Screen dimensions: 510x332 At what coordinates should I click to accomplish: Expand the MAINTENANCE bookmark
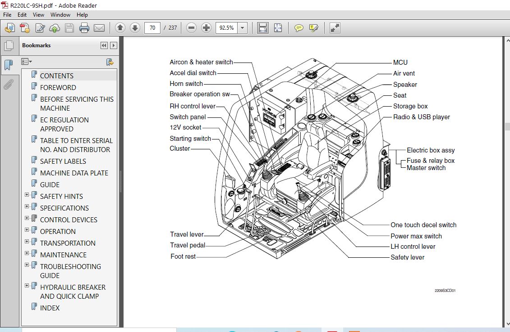pyautogui.click(x=27, y=253)
